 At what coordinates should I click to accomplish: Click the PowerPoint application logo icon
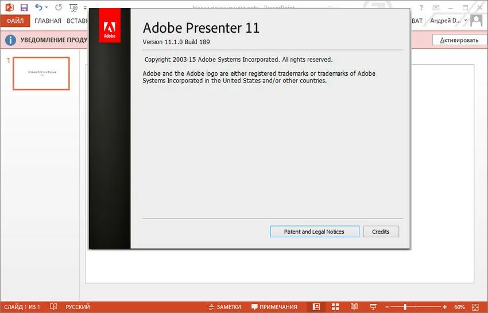10,7
